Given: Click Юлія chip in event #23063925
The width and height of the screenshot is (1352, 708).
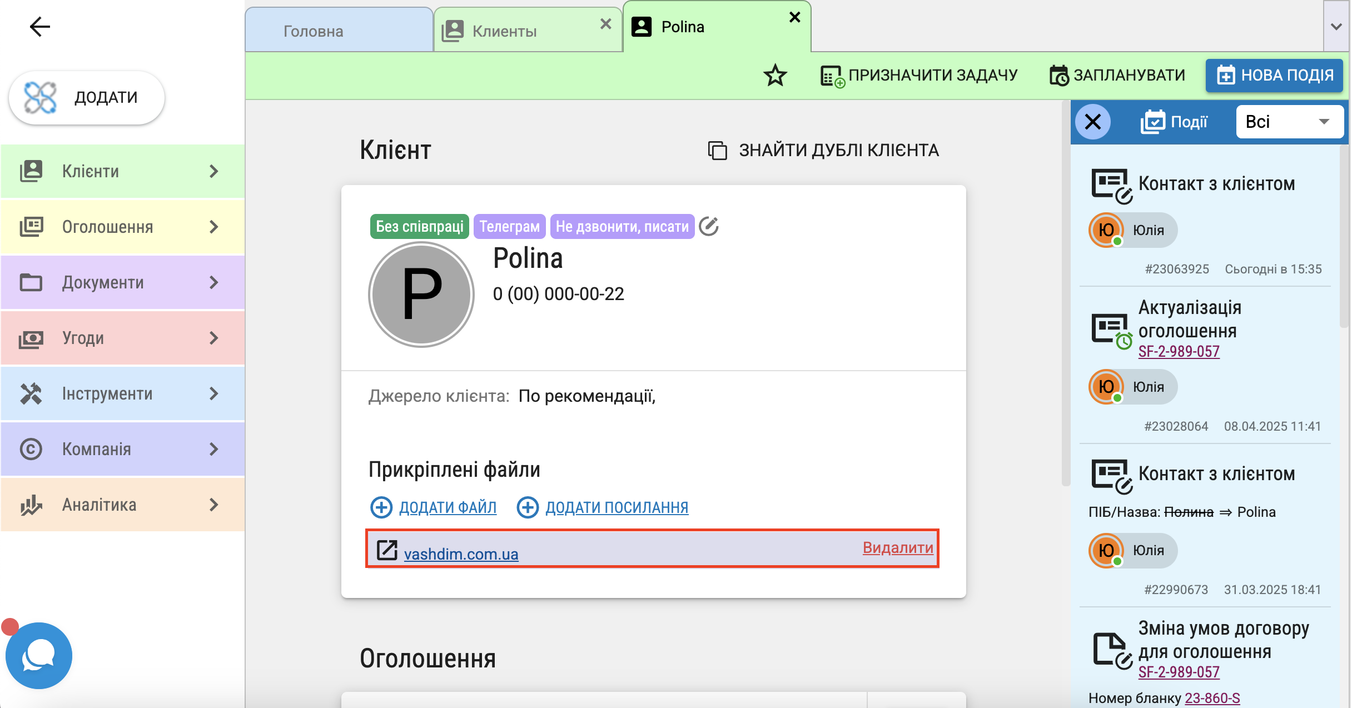Looking at the screenshot, I should pyautogui.click(x=1133, y=230).
